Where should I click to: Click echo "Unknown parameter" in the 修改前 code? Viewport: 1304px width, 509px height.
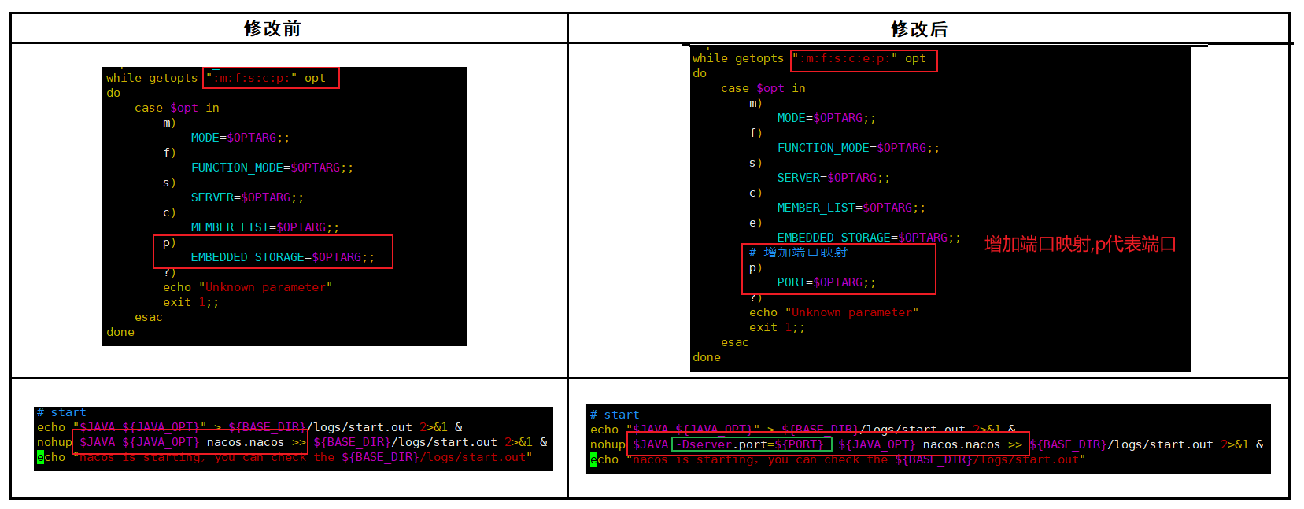(x=247, y=287)
